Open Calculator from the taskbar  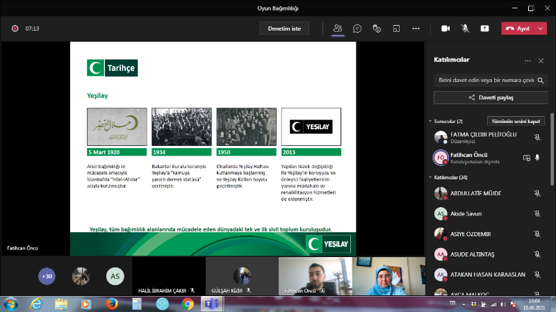point(137,304)
